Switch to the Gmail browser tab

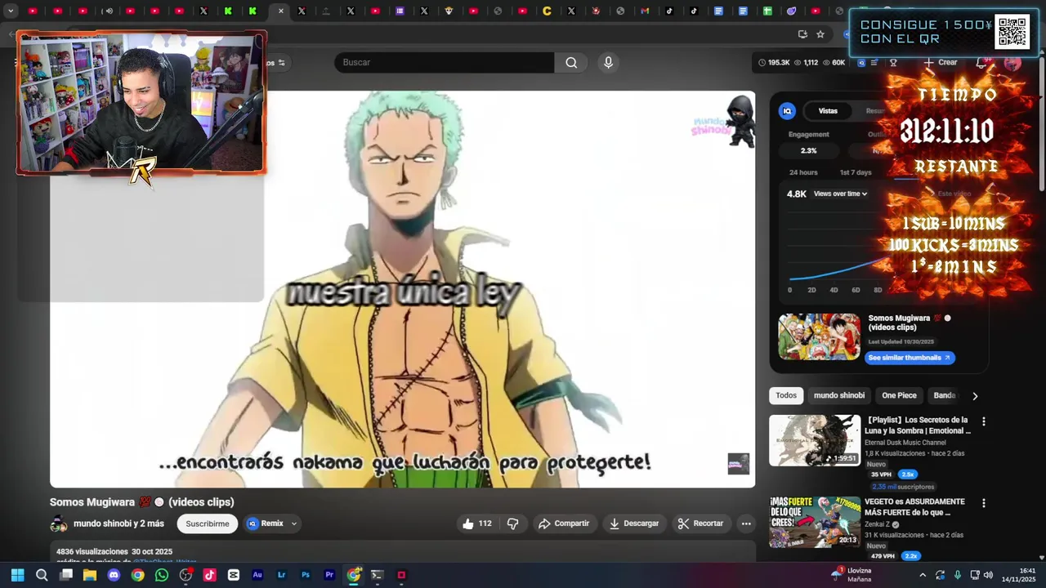645,11
